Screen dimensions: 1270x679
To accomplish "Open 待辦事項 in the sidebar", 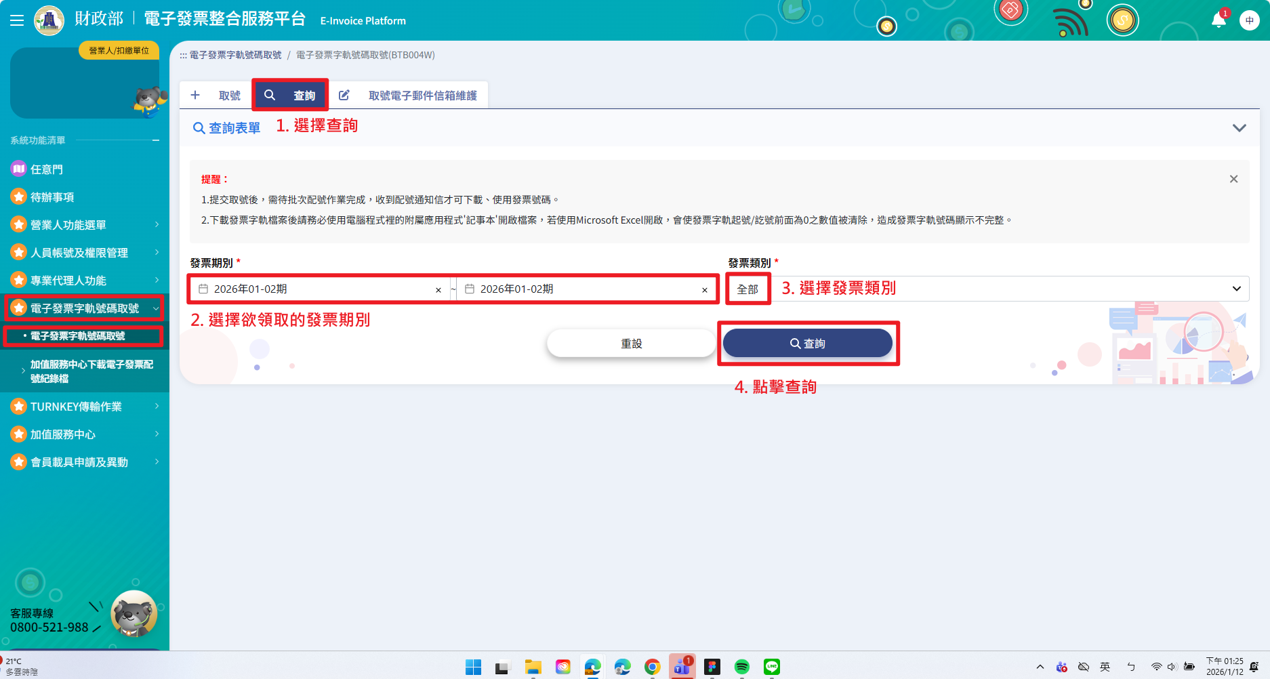I will (52, 197).
